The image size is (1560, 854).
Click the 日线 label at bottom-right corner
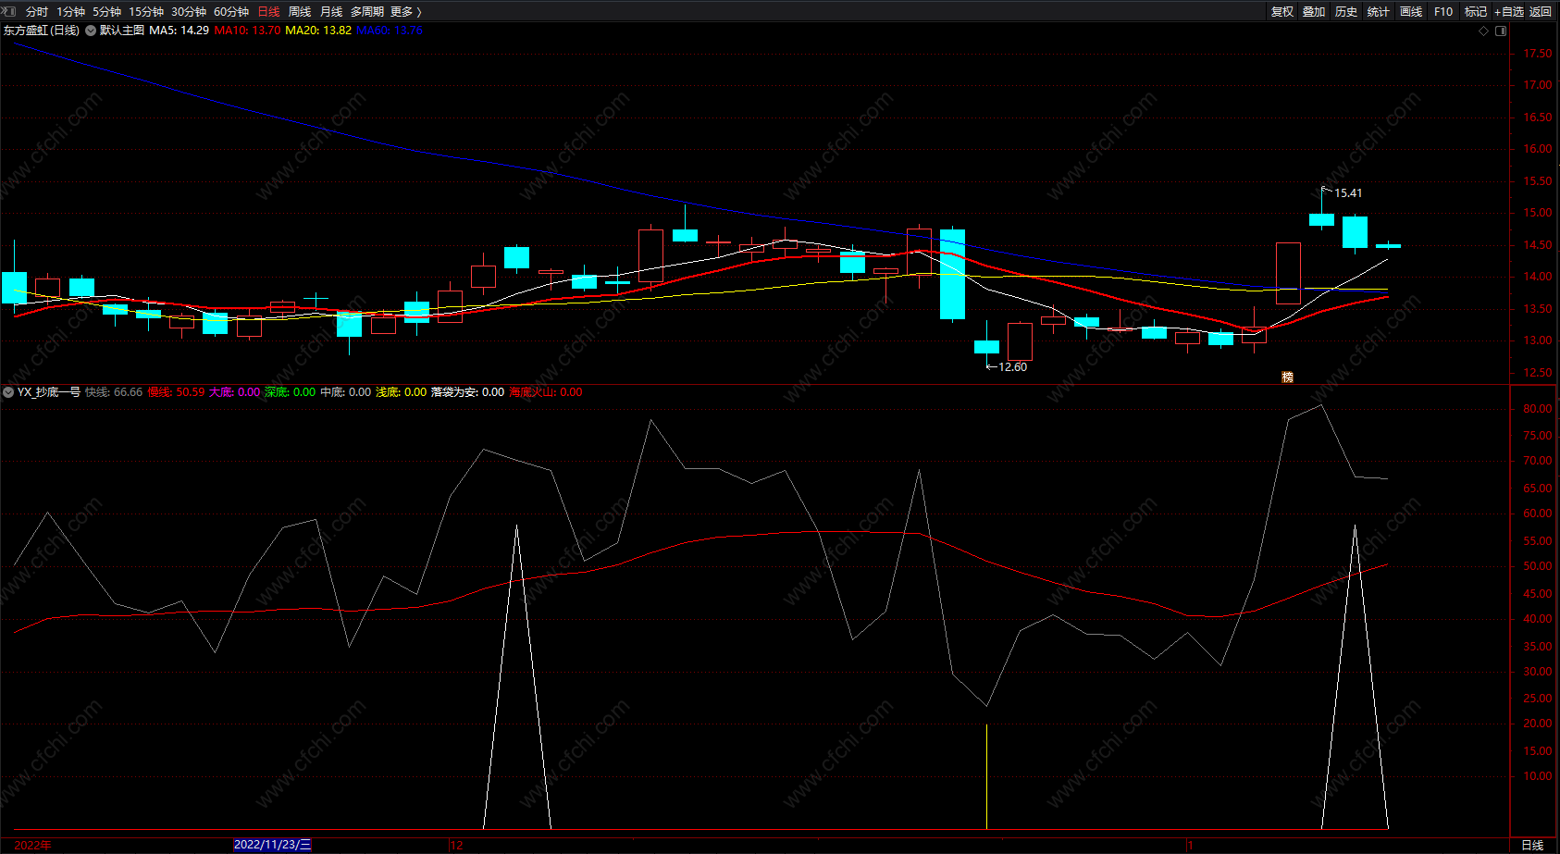click(x=1532, y=846)
